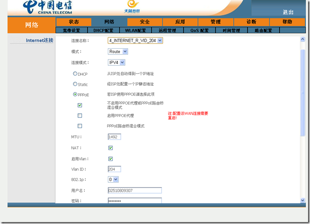
Task: Toggle the NAT checkbox
Action: tap(111, 148)
